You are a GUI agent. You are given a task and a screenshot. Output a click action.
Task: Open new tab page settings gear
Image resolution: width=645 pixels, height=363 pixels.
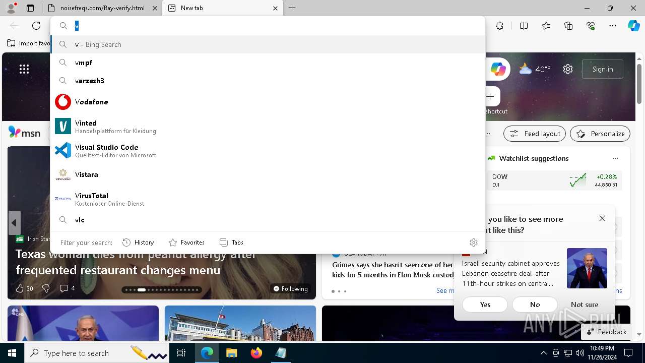(x=568, y=69)
